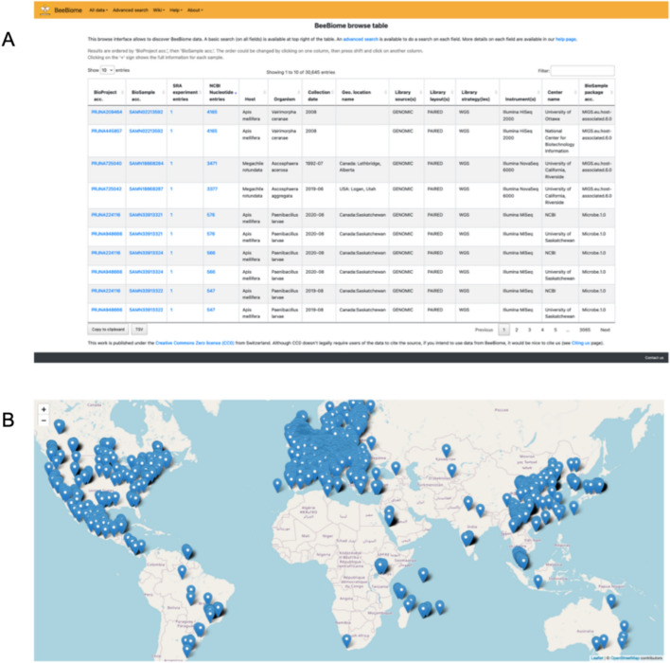Expand the Help dropdown menu

pyautogui.click(x=175, y=9)
